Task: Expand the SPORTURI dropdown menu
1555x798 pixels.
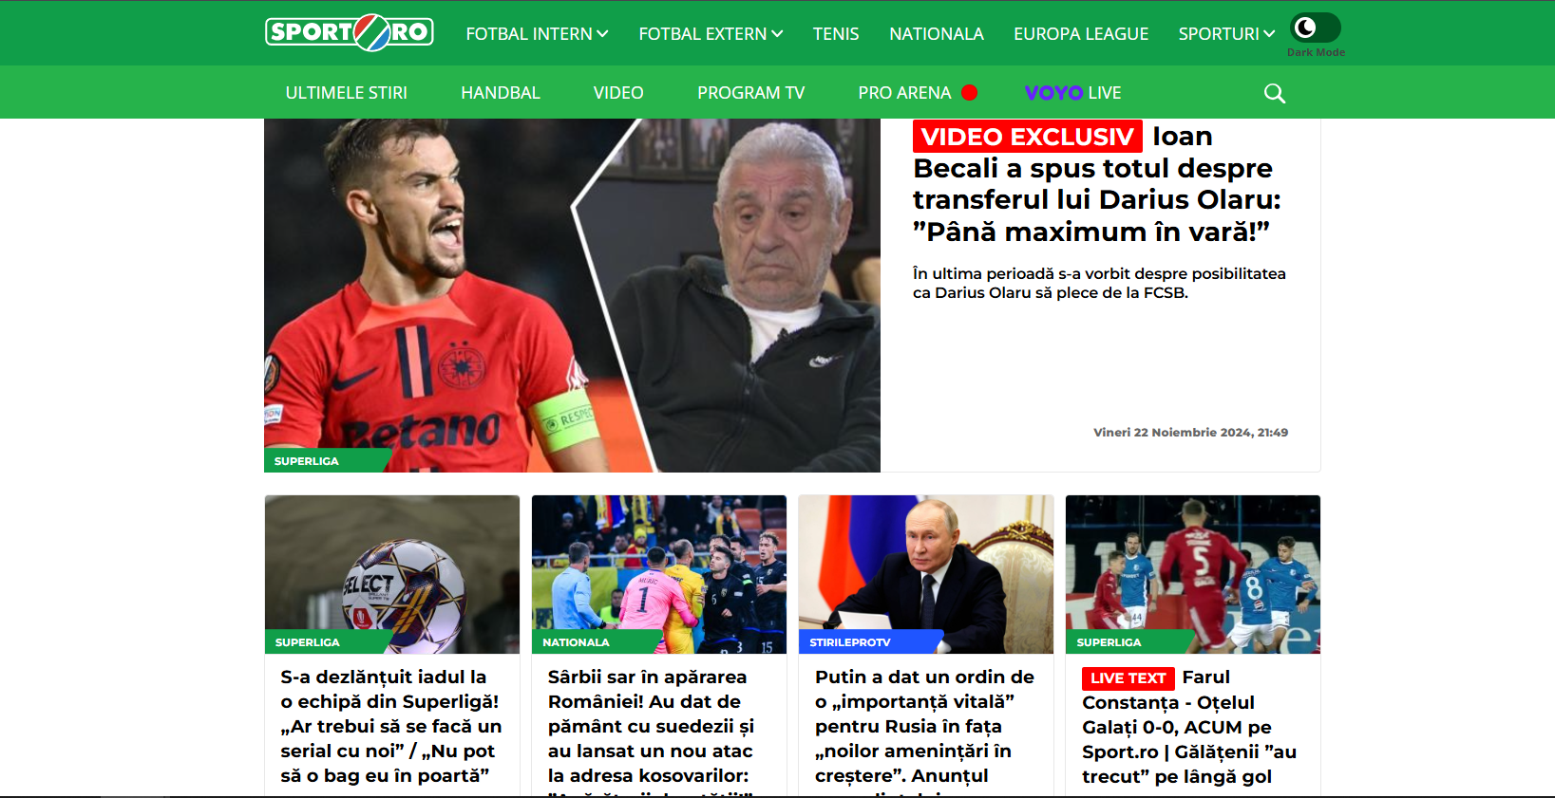Action: point(1226,33)
